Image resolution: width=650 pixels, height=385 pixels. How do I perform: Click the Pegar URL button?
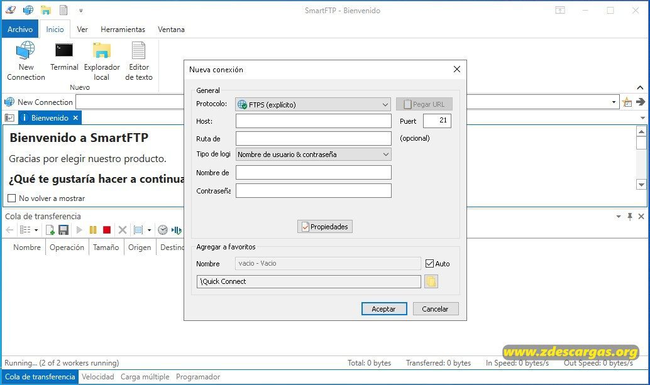pyautogui.click(x=424, y=104)
